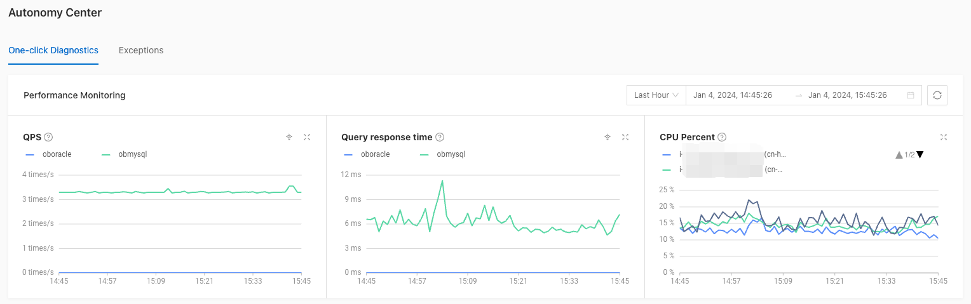Open the calendar icon in date range
The image size is (971, 304).
point(911,95)
